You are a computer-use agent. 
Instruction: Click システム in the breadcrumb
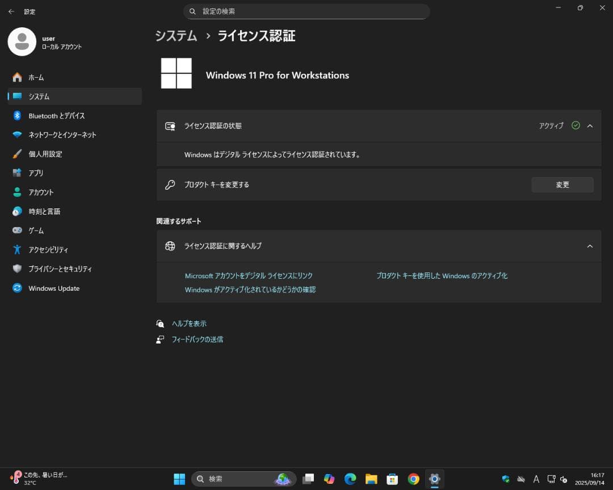point(176,36)
